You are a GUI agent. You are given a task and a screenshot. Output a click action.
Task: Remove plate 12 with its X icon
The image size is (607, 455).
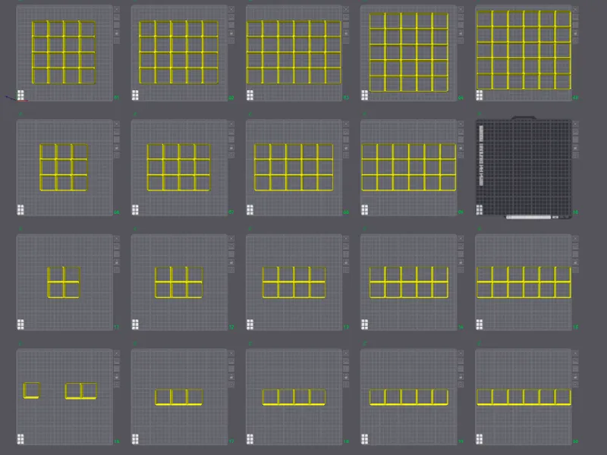[231, 239]
